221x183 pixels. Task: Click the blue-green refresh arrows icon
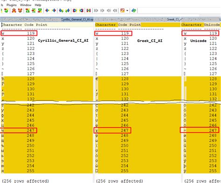click(x=134, y=11)
